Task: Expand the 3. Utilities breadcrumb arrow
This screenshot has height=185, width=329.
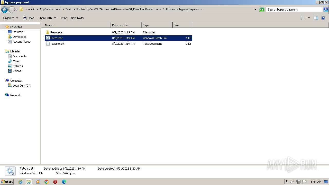Action: (177, 9)
